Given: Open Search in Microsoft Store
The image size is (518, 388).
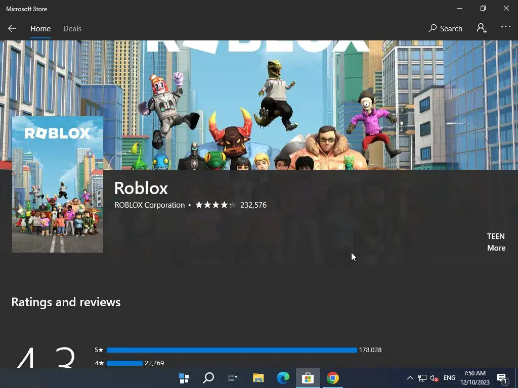Looking at the screenshot, I should [x=445, y=29].
